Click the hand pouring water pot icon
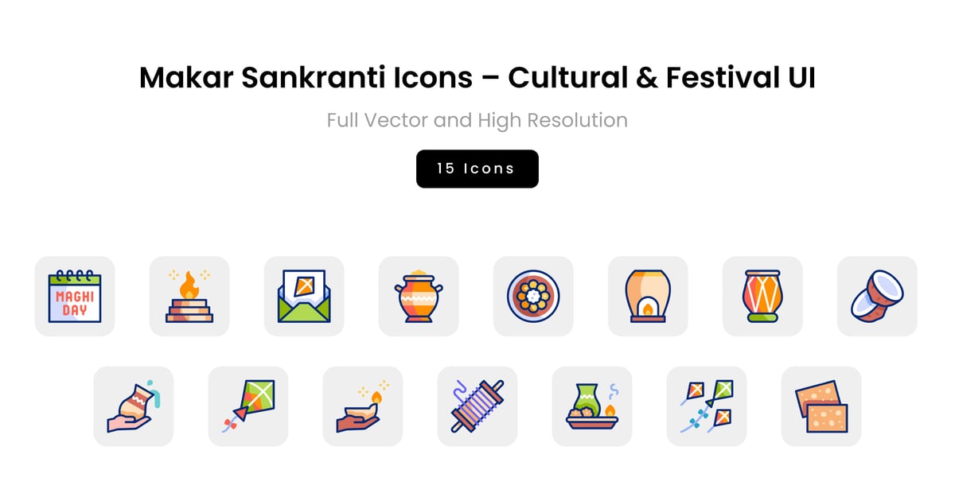Viewport: 955px width, 501px height. [x=134, y=406]
